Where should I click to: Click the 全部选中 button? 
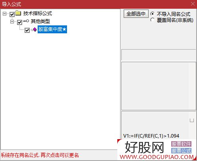tap(136, 14)
